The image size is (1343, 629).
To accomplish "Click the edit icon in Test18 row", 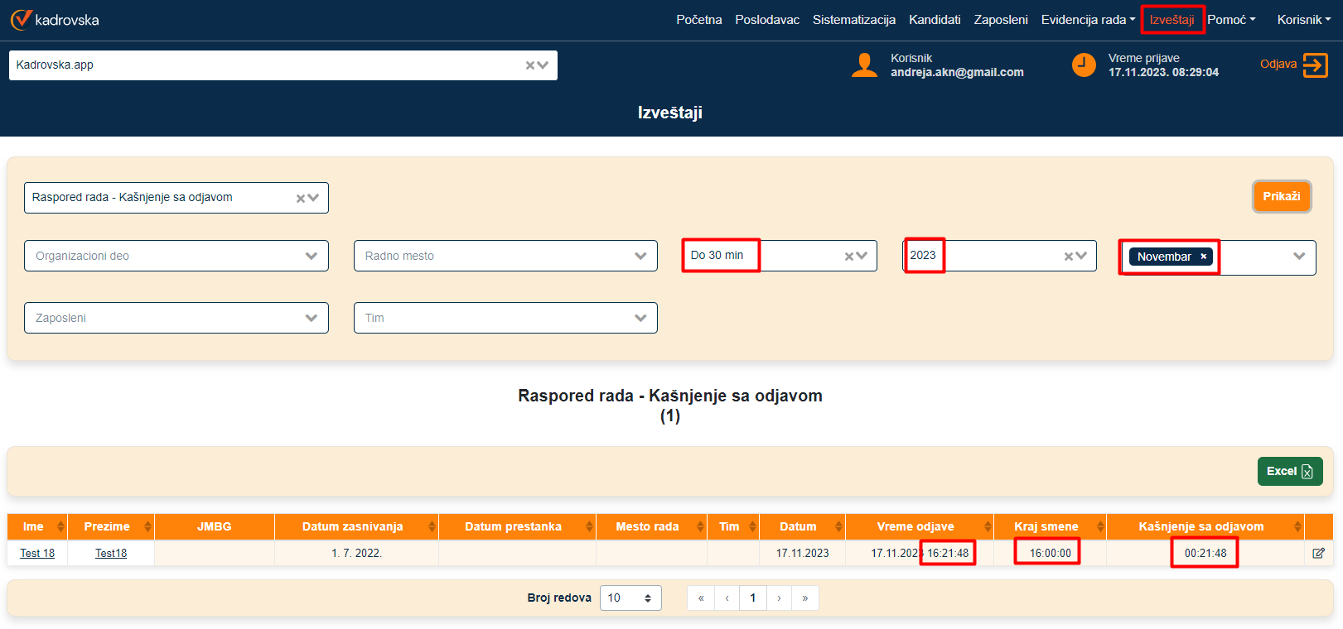I will [x=1318, y=553].
